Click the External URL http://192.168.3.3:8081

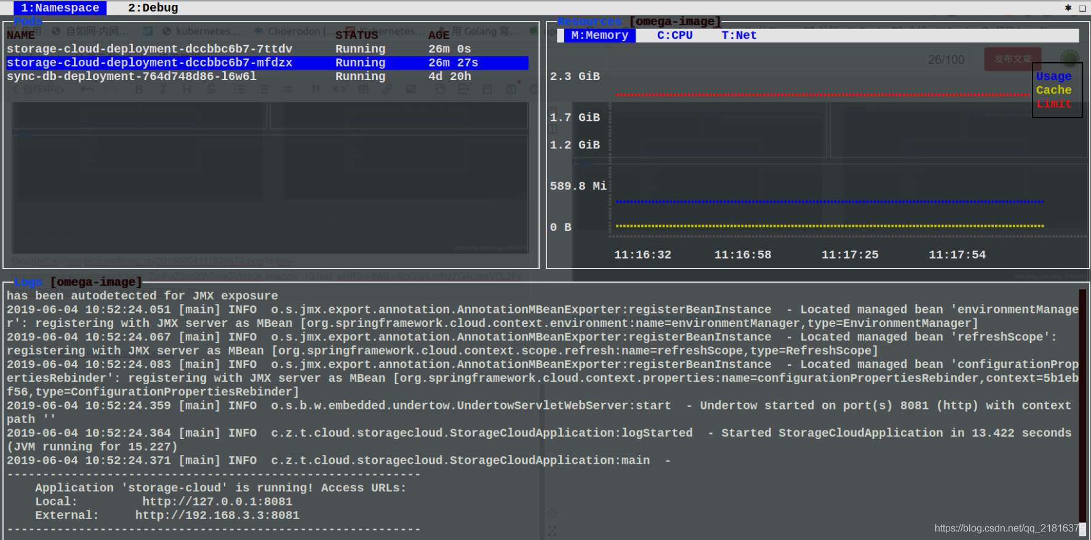(217, 515)
